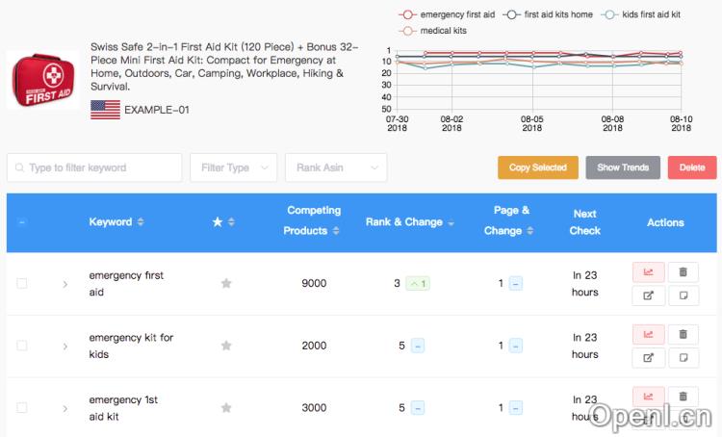Edit the 'emergency first aid' keyword
722x437 pixels.
[x=648, y=296]
